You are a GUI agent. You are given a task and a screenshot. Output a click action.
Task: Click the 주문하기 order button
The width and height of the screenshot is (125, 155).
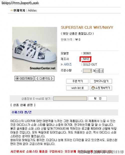click(77, 81)
